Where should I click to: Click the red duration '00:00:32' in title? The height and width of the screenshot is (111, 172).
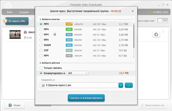[x=116, y=11]
